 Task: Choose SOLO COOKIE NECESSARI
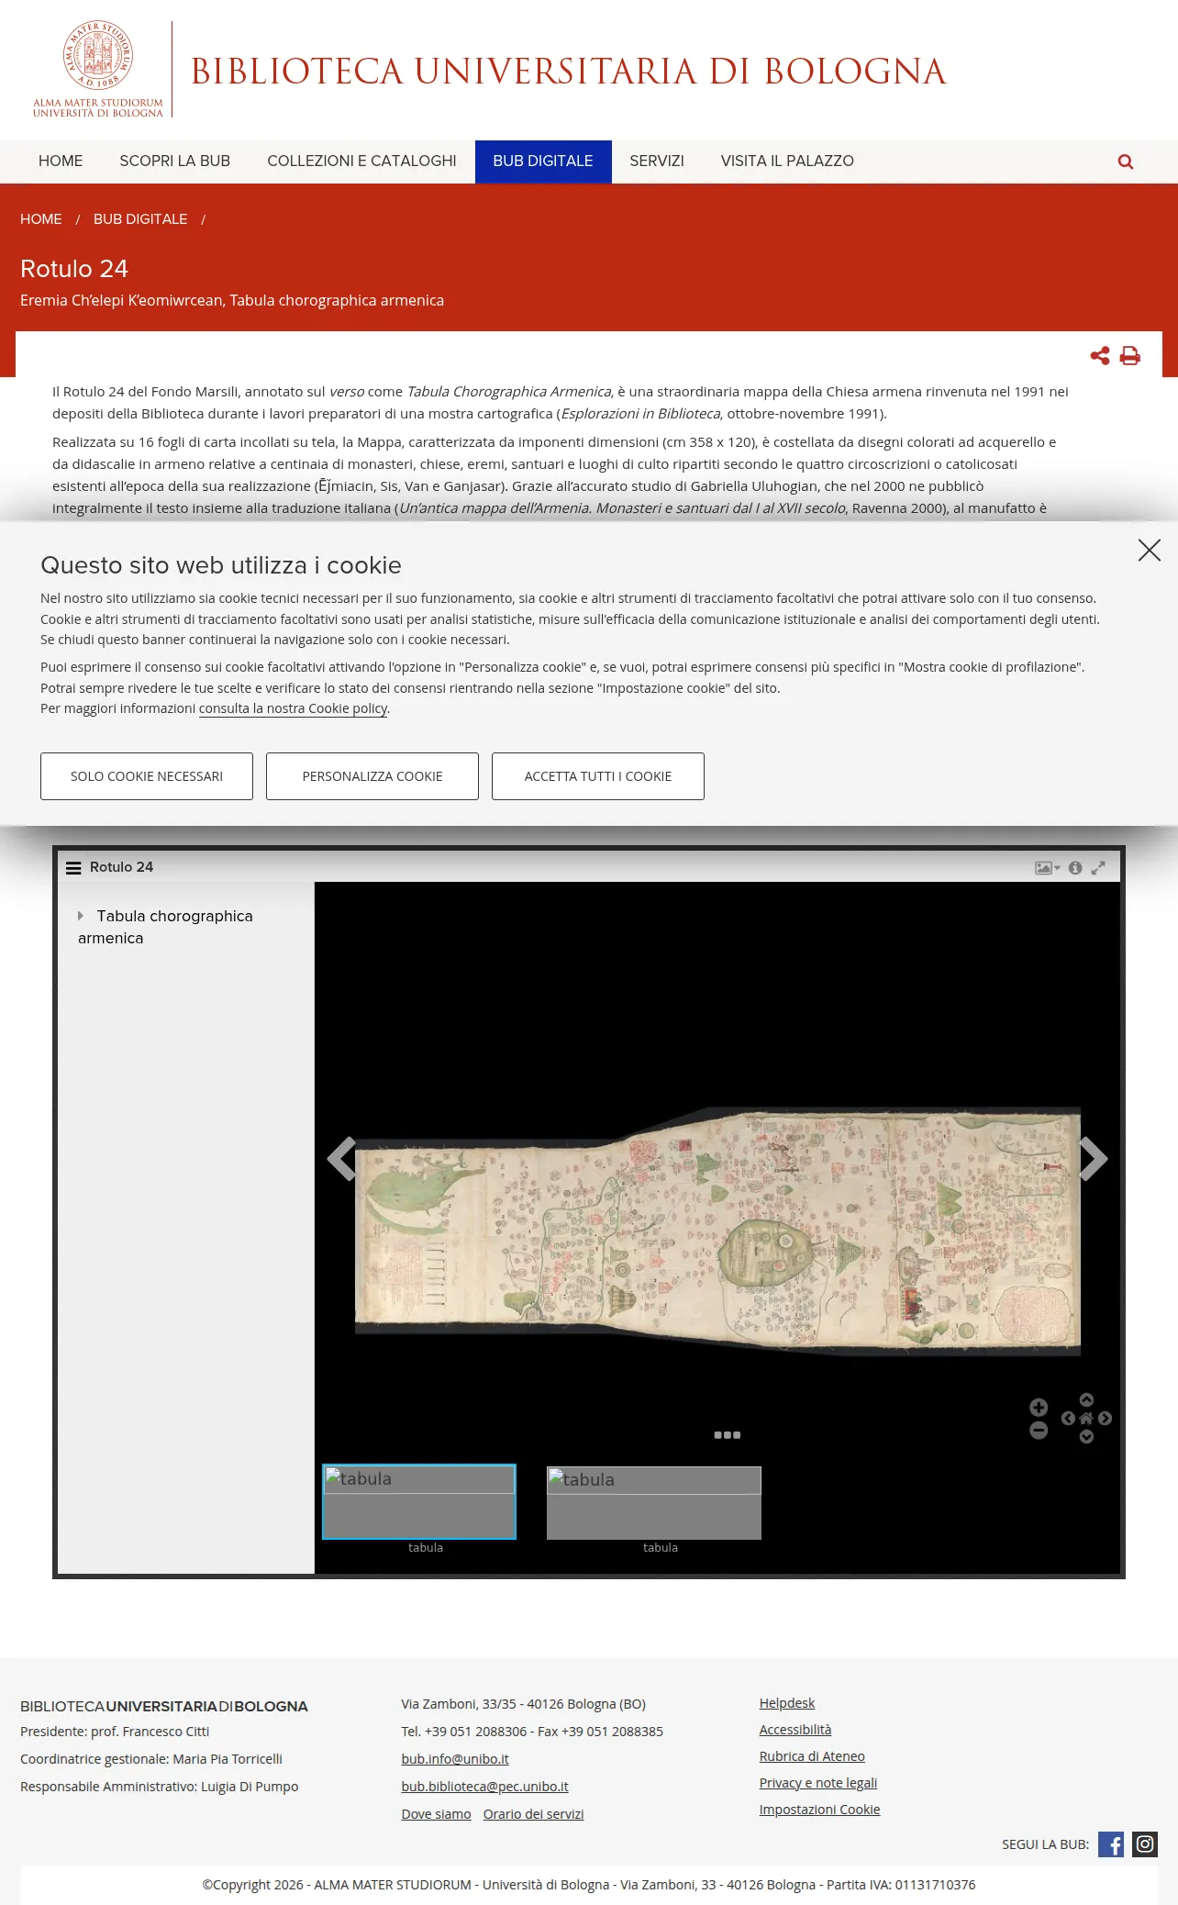tap(147, 776)
